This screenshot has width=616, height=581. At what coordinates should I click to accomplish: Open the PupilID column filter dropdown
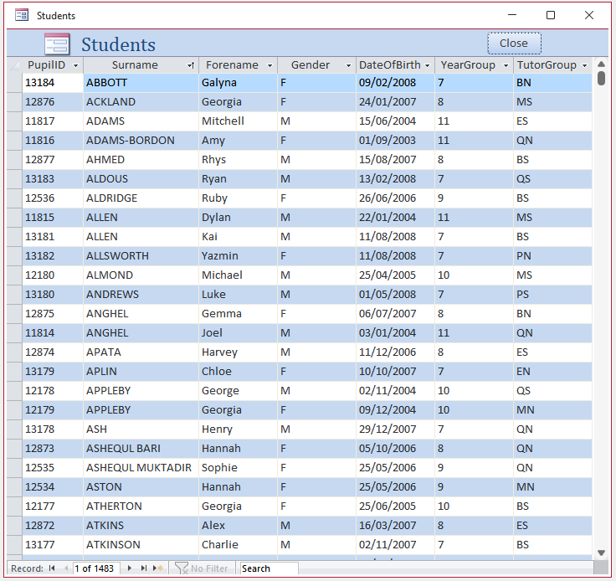coord(75,65)
